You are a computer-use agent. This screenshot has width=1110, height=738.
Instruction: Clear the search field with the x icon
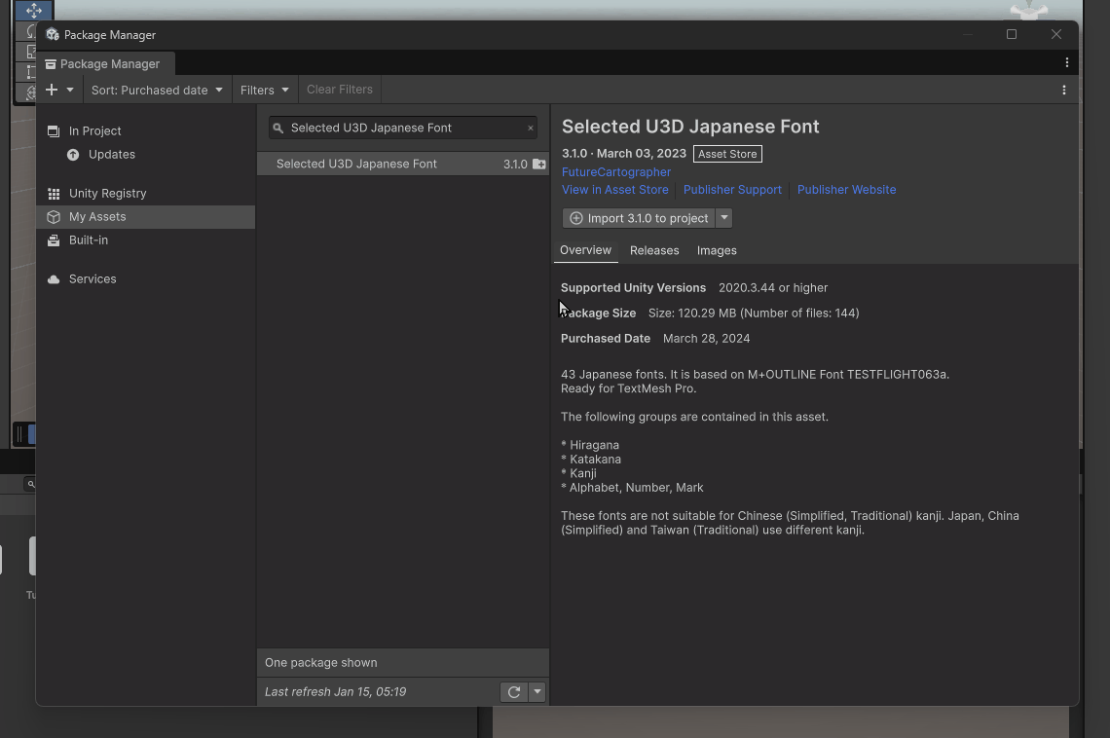(x=531, y=128)
